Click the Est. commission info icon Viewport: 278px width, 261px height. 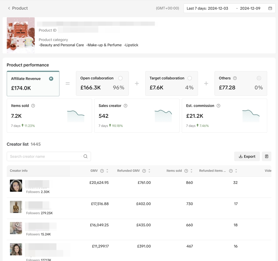click(219, 106)
